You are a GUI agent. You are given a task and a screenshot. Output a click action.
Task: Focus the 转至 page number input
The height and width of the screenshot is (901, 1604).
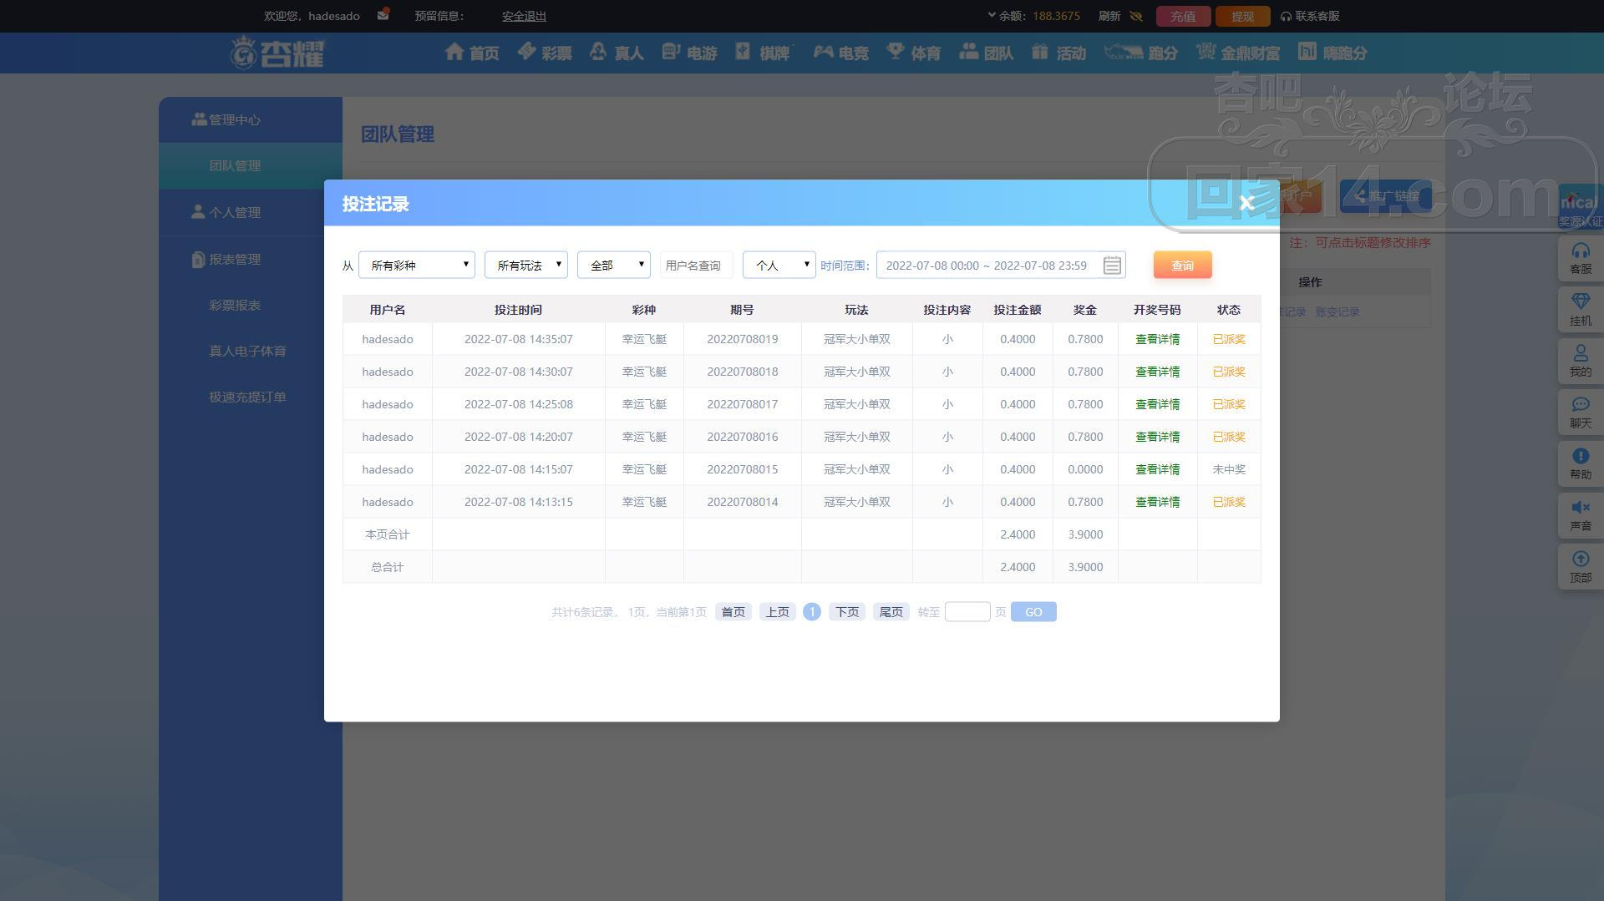coord(967,612)
